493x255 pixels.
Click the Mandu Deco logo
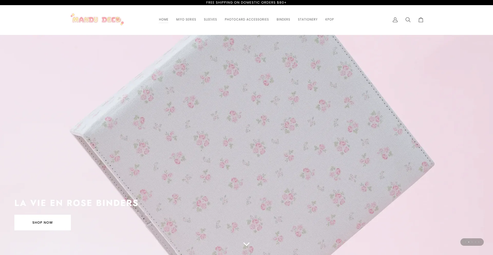(x=97, y=20)
